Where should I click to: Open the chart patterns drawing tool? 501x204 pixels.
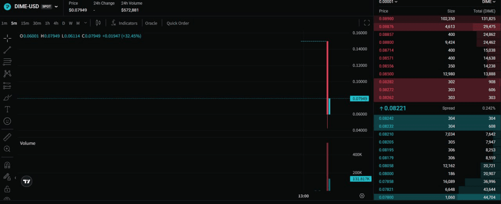click(7, 73)
